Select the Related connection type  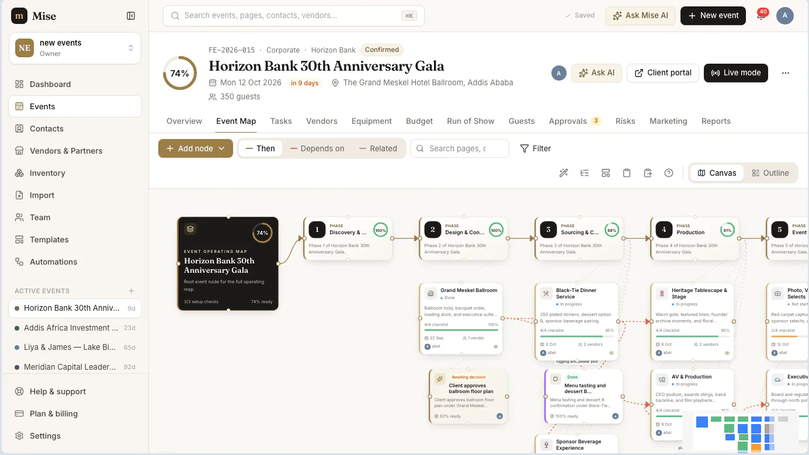(378, 148)
